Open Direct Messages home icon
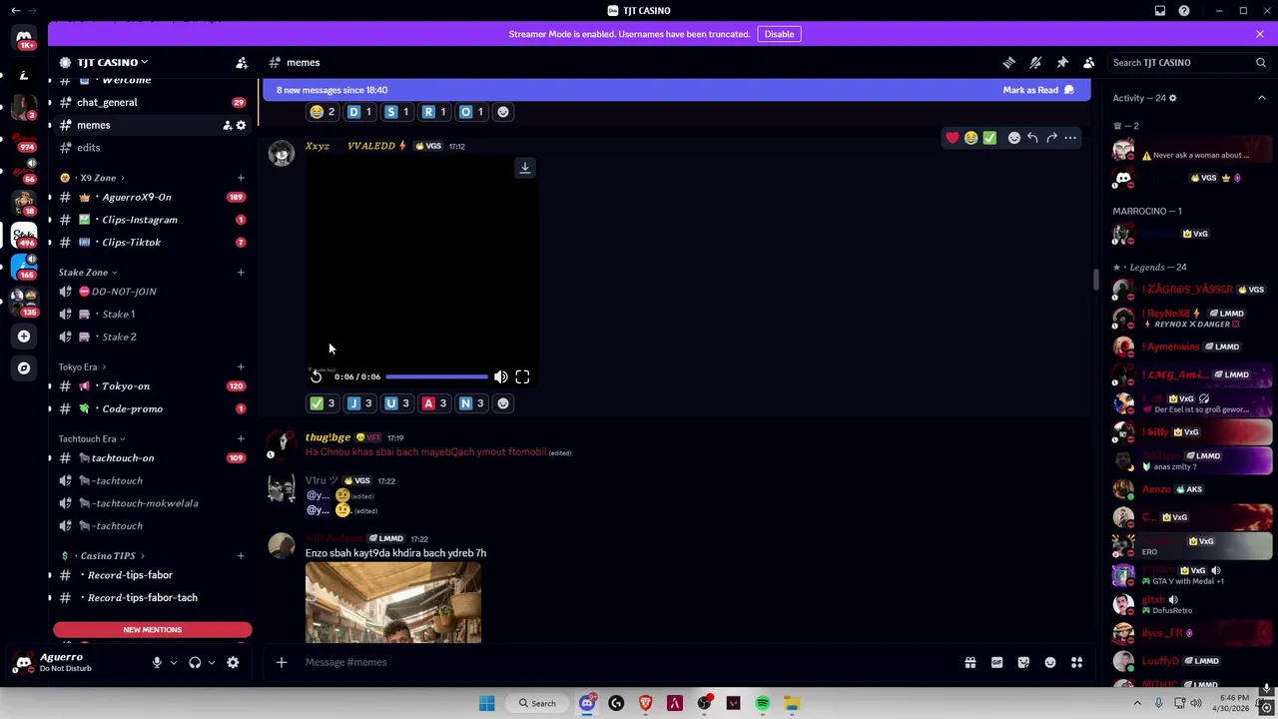Image resolution: width=1278 pixels, height=719 pixels. pos(24,37)
